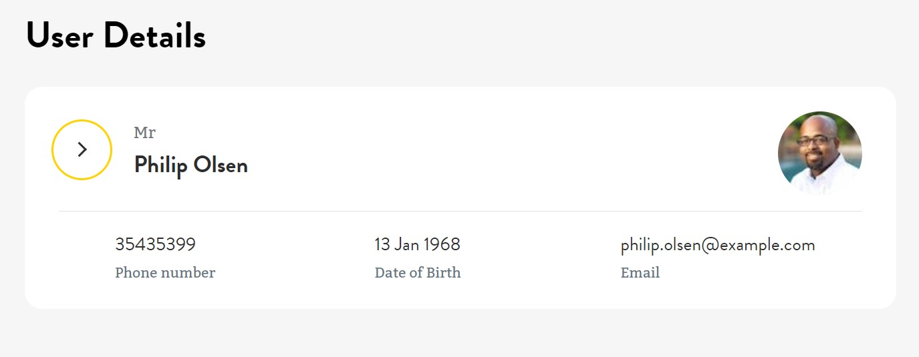
Task: Click the month "Jan" in the birth date
Action: click(x=406, y=245)
